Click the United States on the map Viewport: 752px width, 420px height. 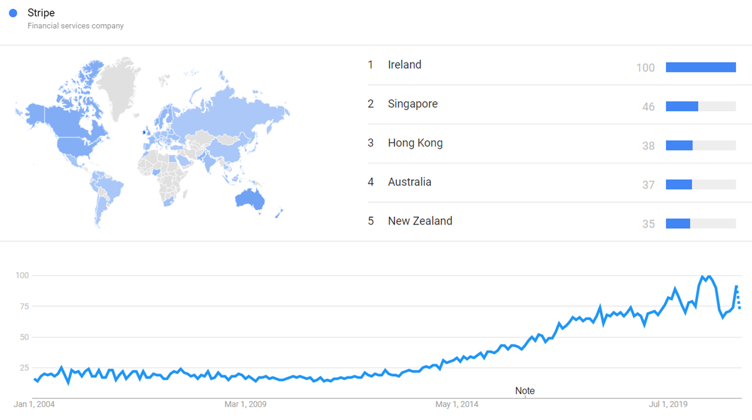[75, 147]
